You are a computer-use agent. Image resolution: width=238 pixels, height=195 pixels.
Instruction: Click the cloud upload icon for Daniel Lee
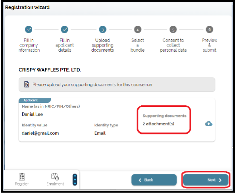[x=209, y=124]
